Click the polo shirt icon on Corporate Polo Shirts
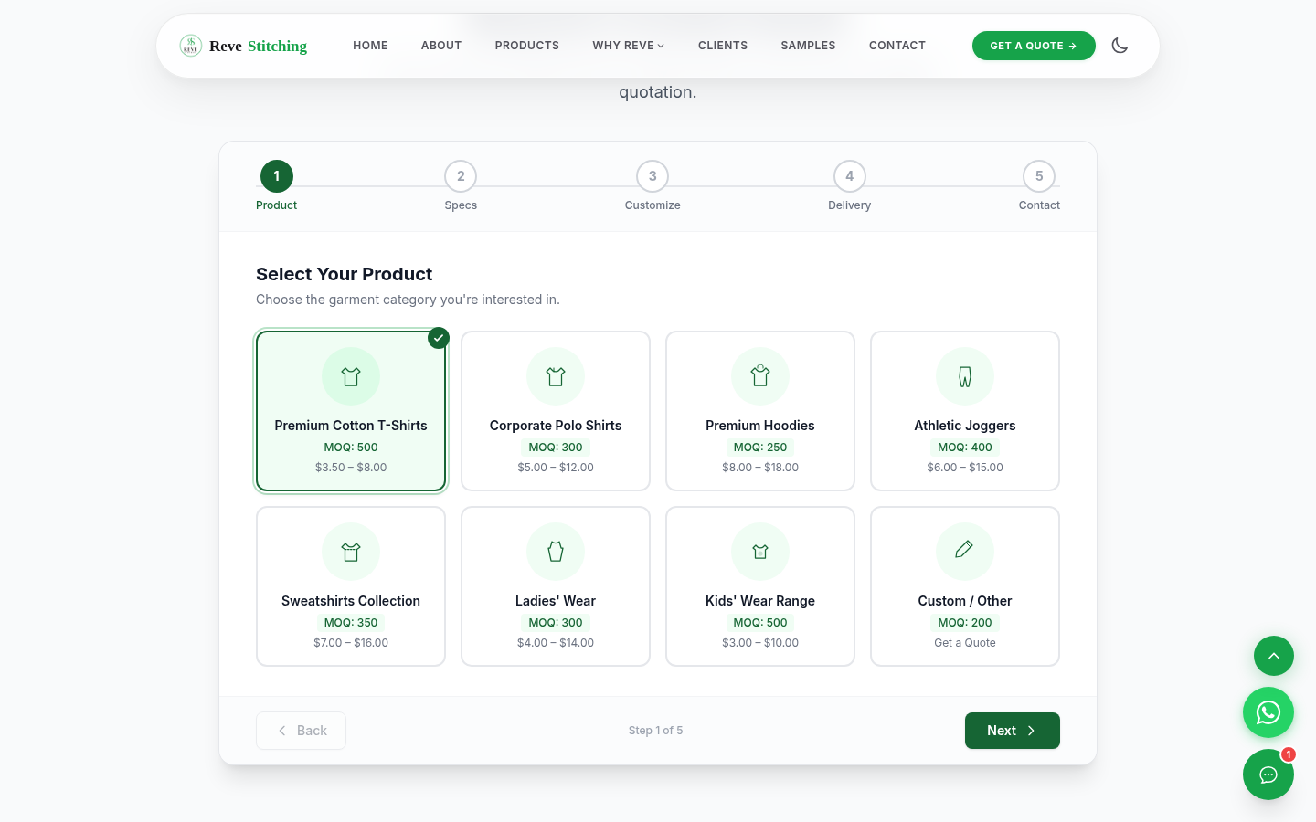The height and width of the screenshot is (822, 1316). coord(556,376)
